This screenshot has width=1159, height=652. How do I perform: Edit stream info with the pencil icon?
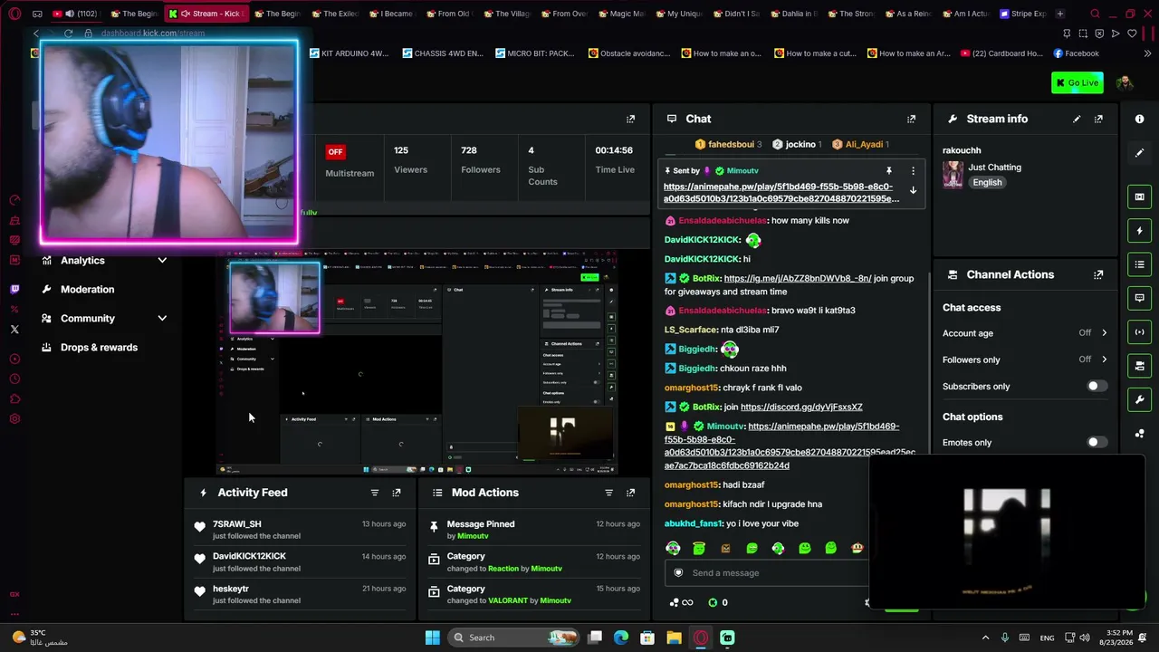[1077, 119]
